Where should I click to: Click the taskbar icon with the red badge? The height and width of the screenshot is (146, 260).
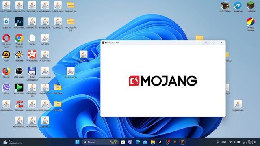click(168, 142)
